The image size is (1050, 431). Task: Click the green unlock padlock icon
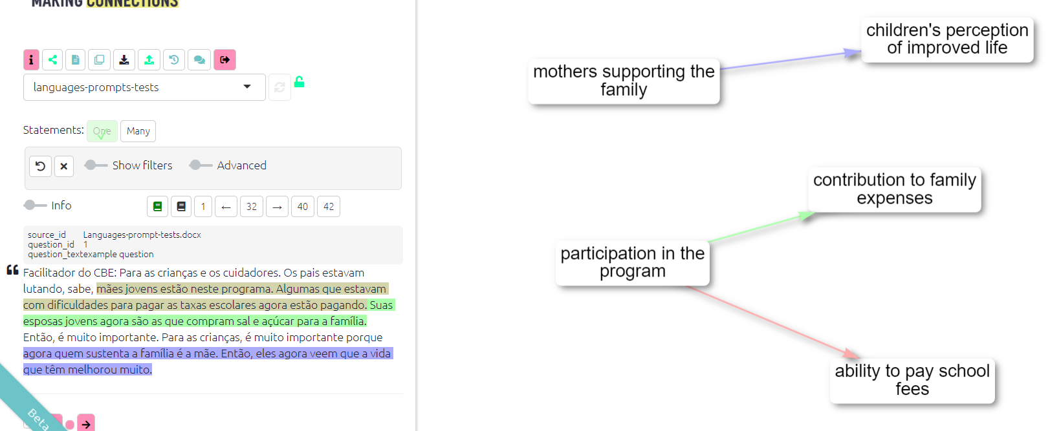(x=299, y=81)
